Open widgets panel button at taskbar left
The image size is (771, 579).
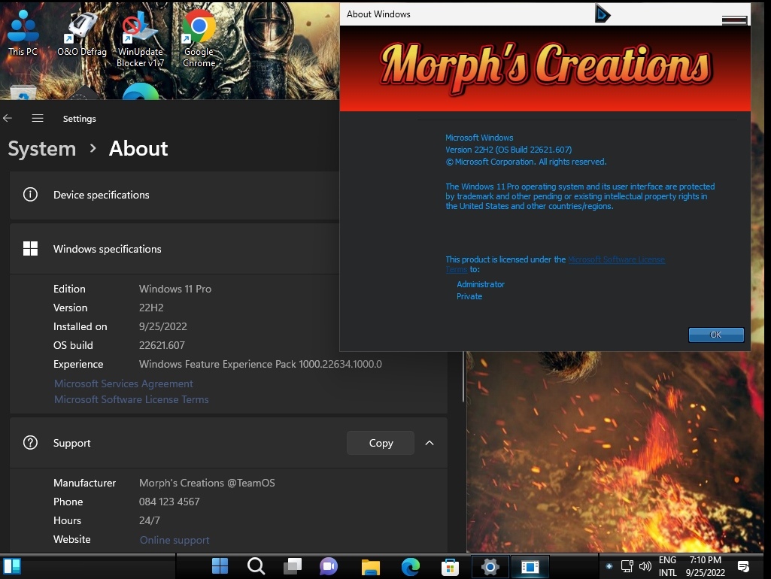[12, 566]
